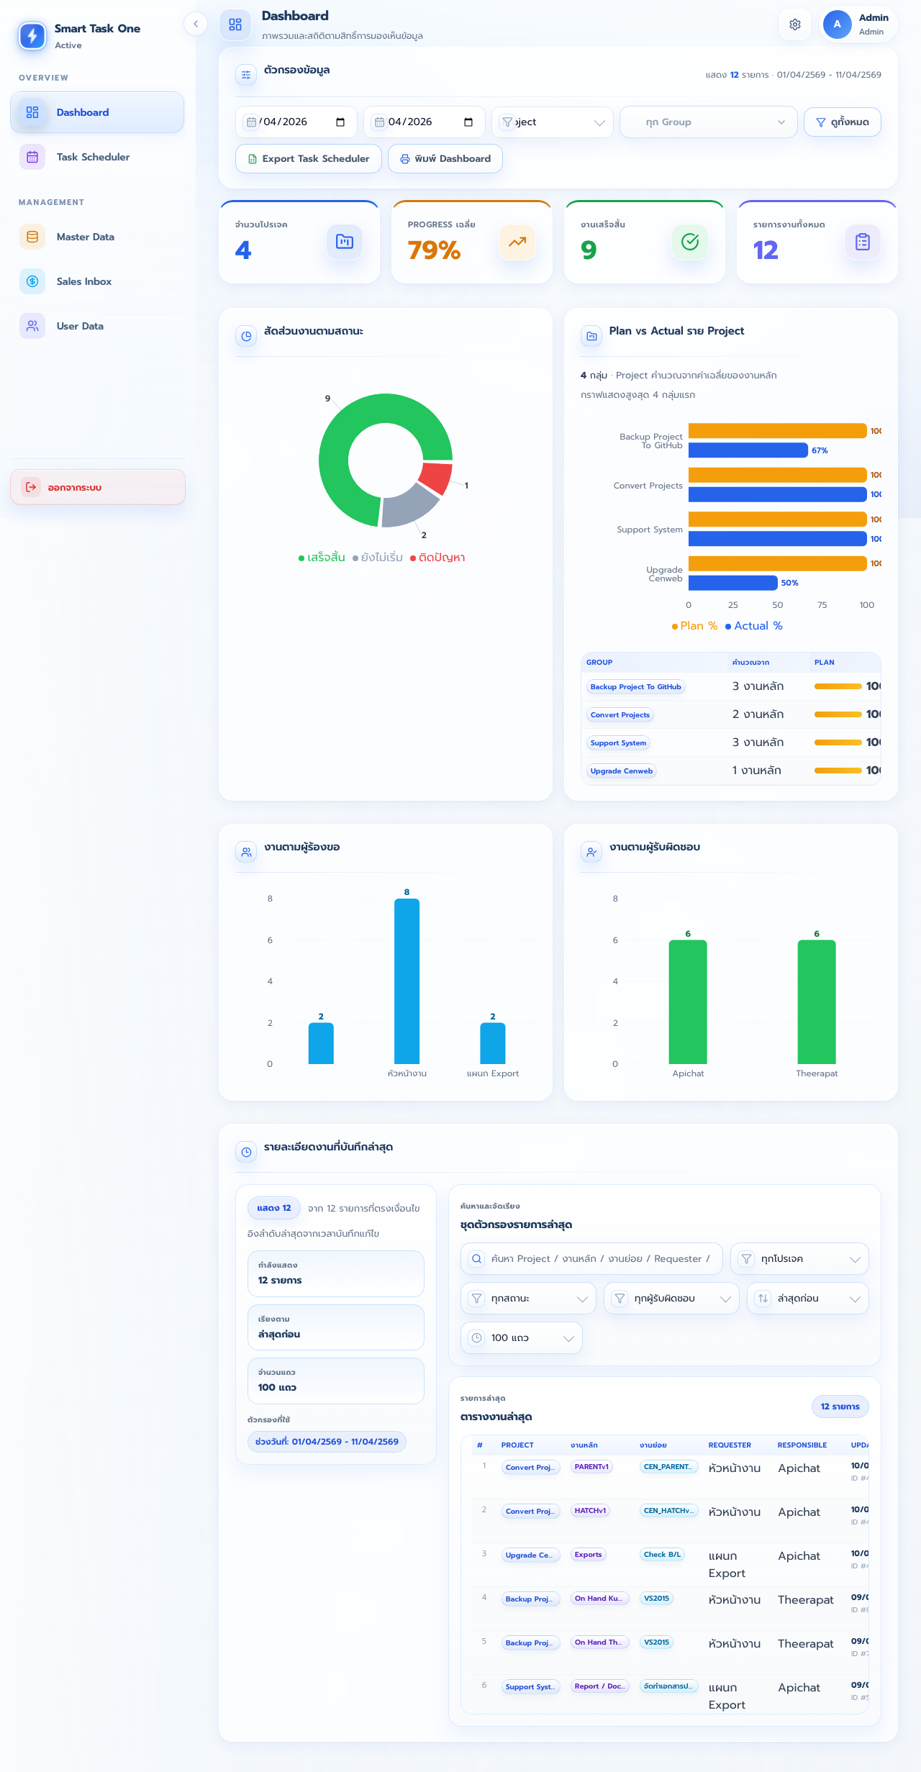Go to Dashboard in the sidebar
The image size is (921, 1772).
(97, 112)
